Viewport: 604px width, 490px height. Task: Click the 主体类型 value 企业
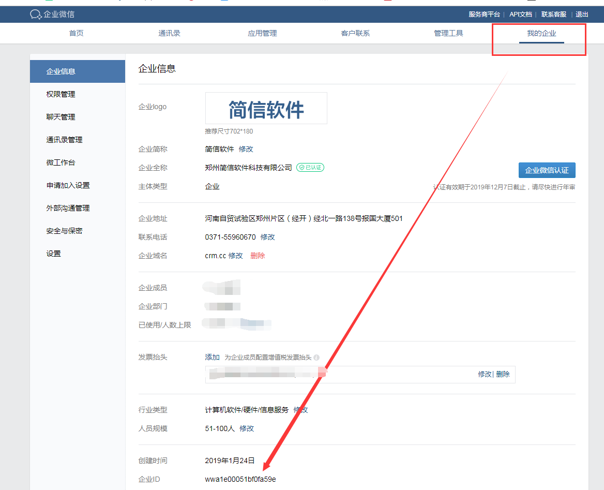212,187
